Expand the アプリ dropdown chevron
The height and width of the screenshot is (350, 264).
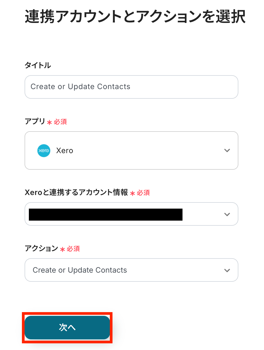tap(227, 150)
